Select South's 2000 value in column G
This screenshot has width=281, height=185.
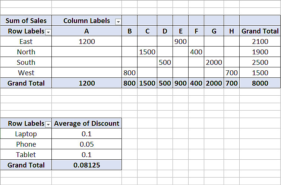[214, 63]
